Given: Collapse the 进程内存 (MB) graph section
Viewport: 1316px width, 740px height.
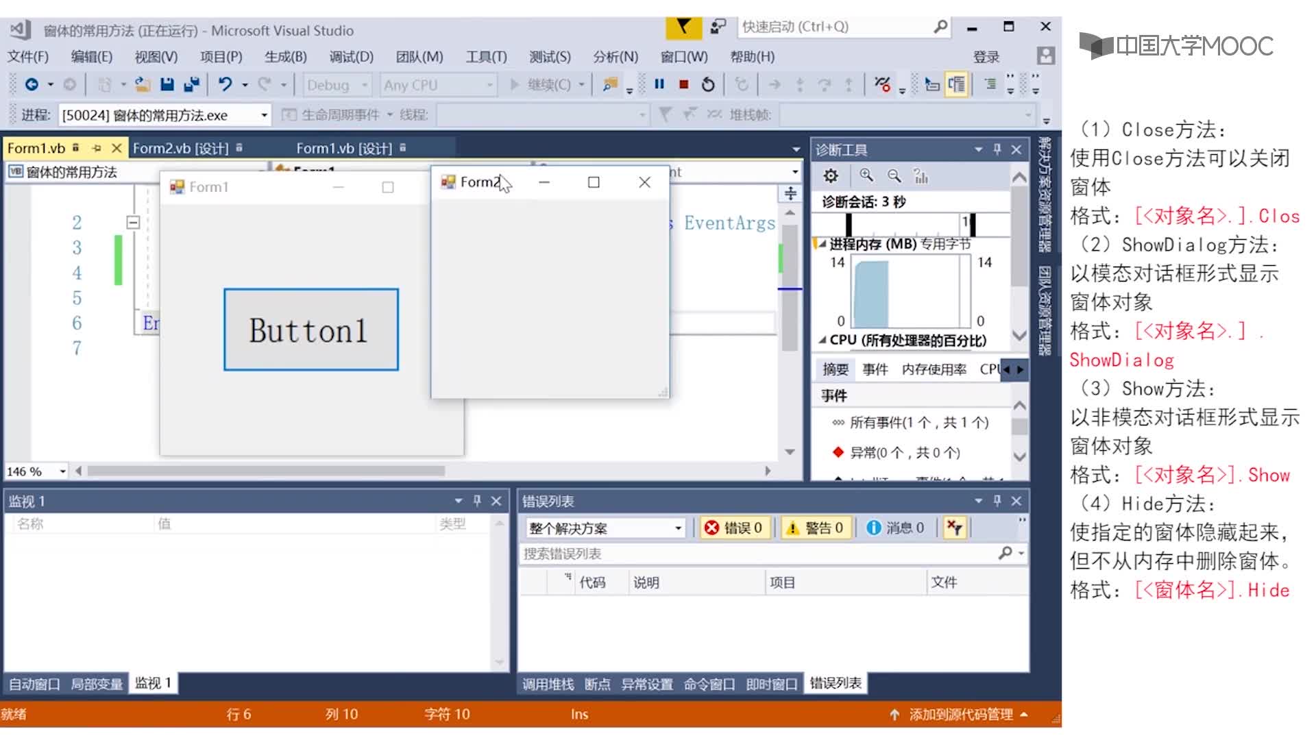Looking at the screenshot, I should coord(822,243).
